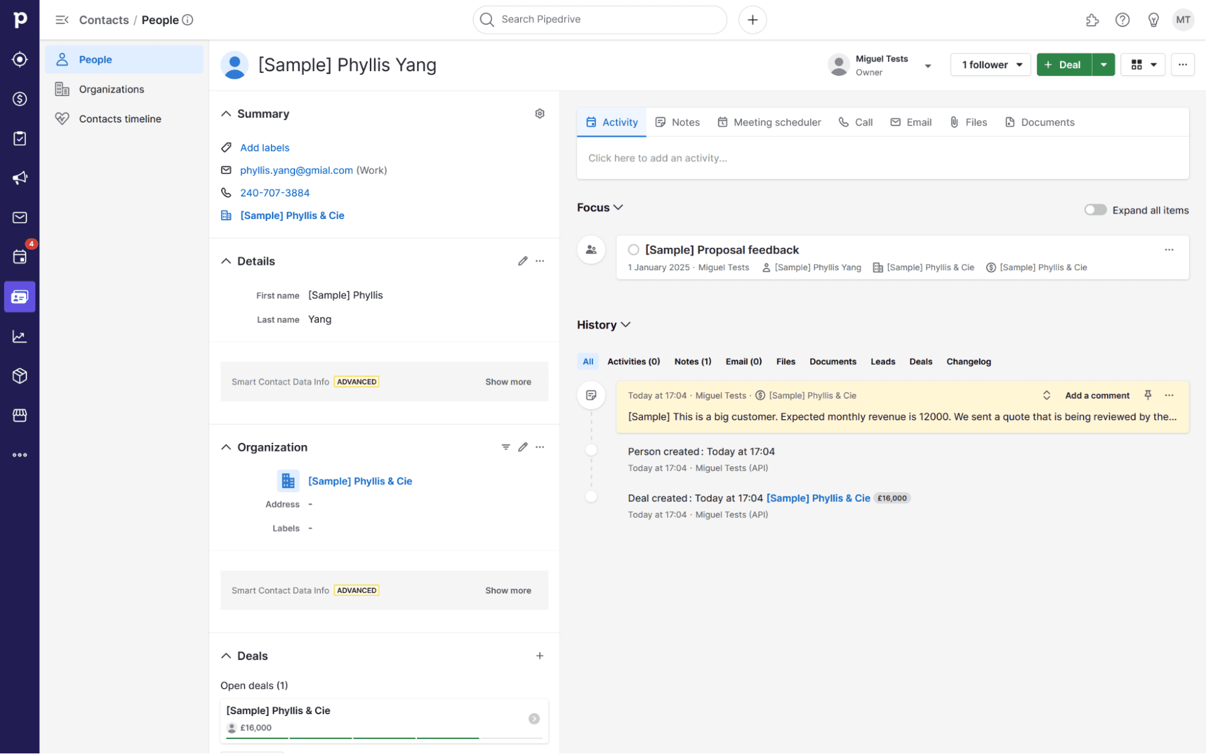
Task: Open the layout view dropdown
Action: point(1143,65)
